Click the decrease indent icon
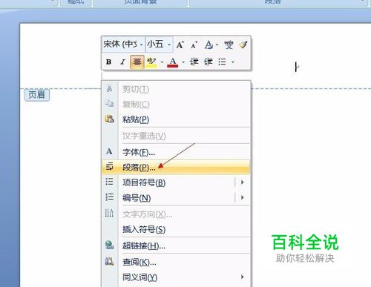This screenshot has height=287, width=371. pos(194,62)
